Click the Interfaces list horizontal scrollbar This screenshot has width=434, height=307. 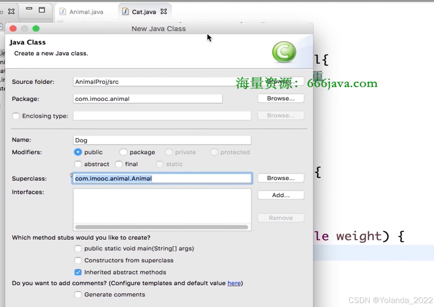point(162,227)
